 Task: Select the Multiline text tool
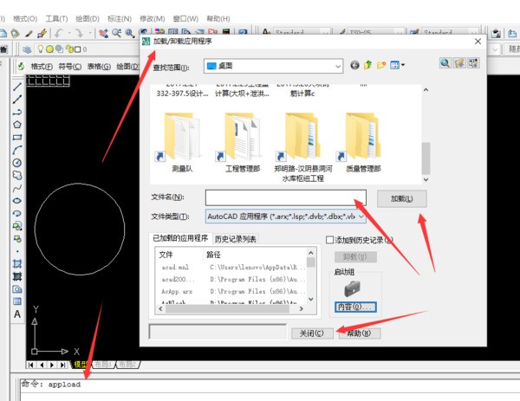pos(17,314)
